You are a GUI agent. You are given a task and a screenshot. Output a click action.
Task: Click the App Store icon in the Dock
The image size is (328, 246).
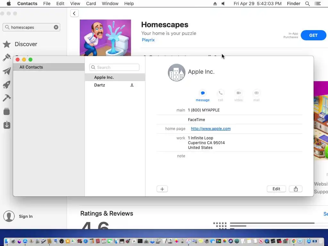25,241
